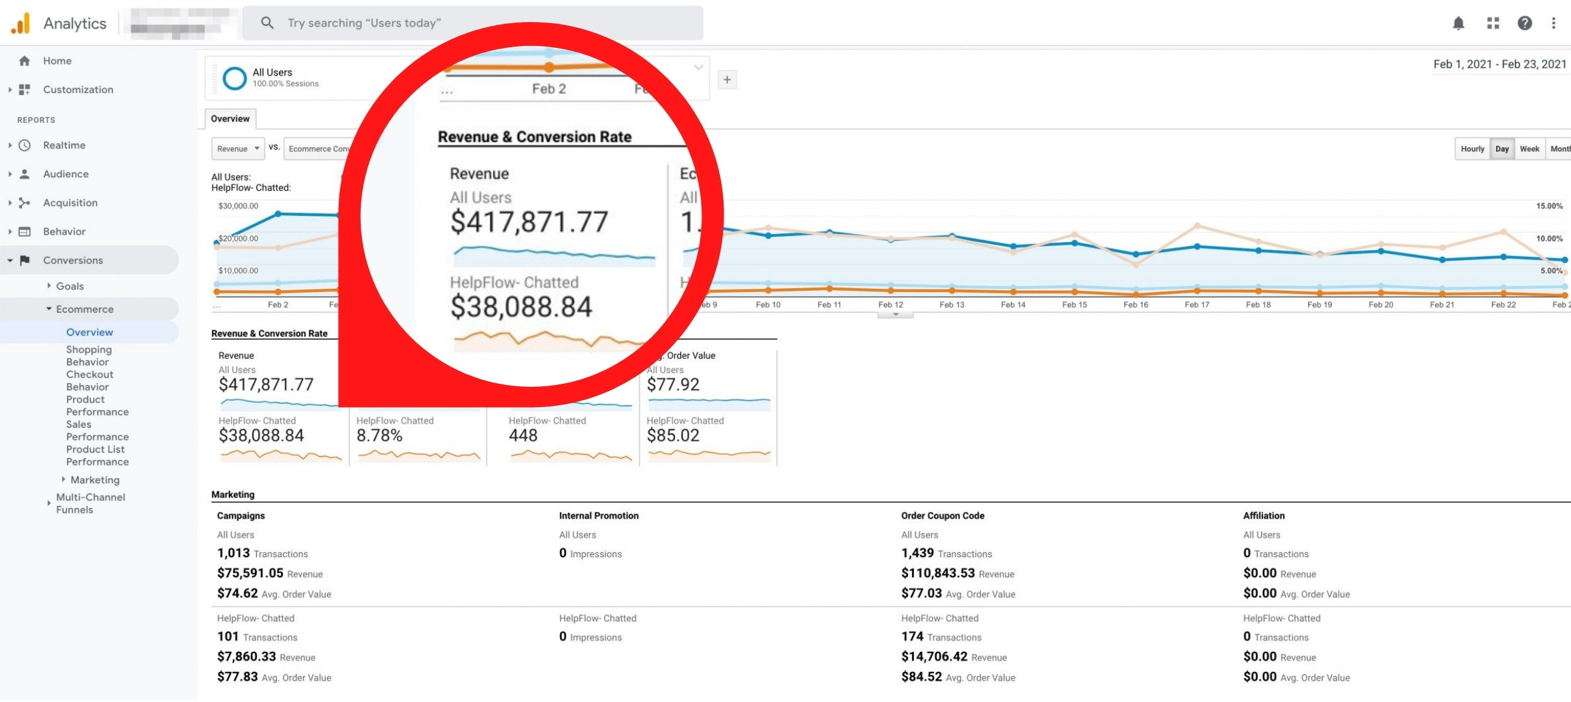
Task: Click the help question mark icon
Action: [1524, 23]
